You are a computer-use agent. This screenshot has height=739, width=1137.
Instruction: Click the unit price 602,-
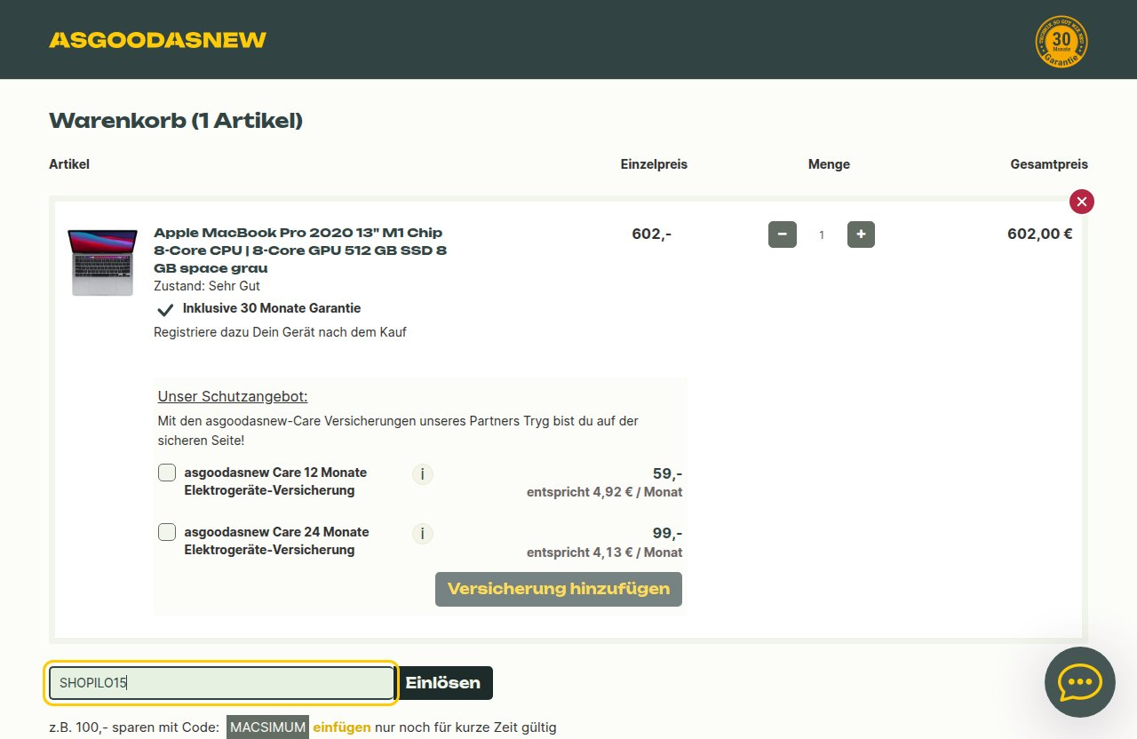pos(652,234)
